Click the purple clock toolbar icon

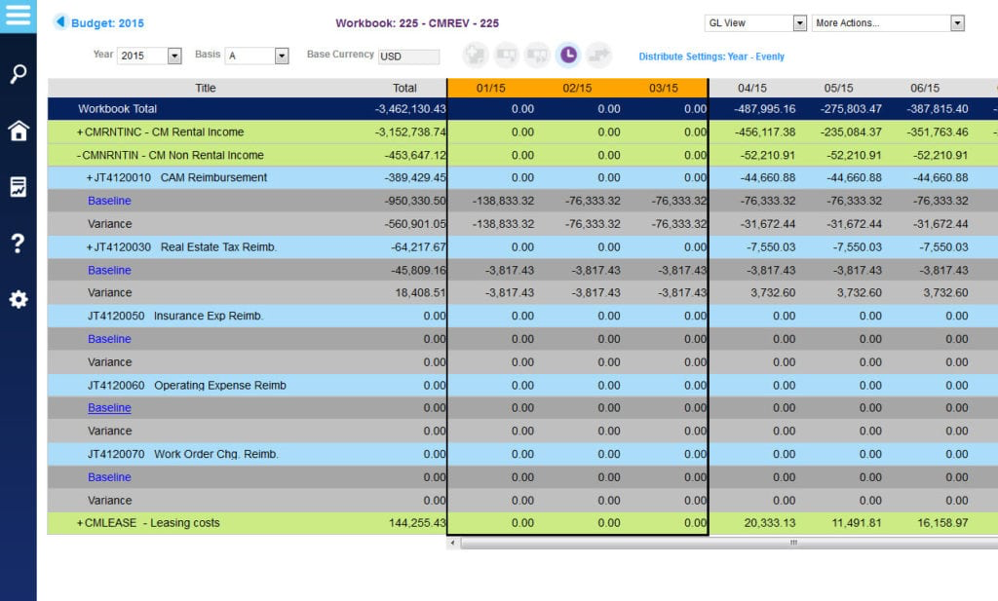[567, 56]
